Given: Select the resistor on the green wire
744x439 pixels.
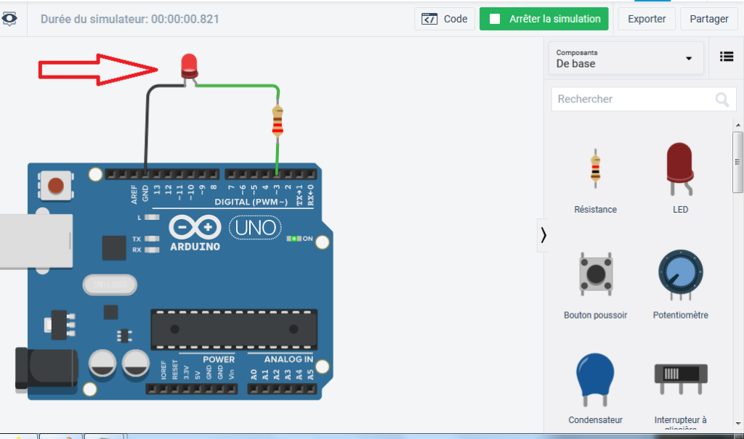Looking at the screenshot, I should click(277, 123).
